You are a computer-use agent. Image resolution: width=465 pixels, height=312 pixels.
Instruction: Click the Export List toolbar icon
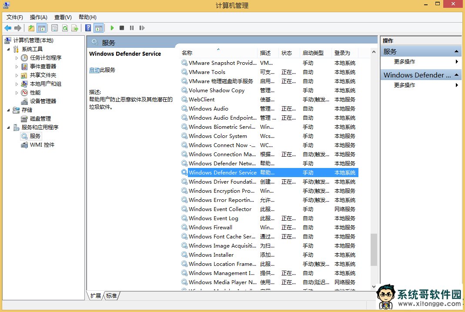75,28
